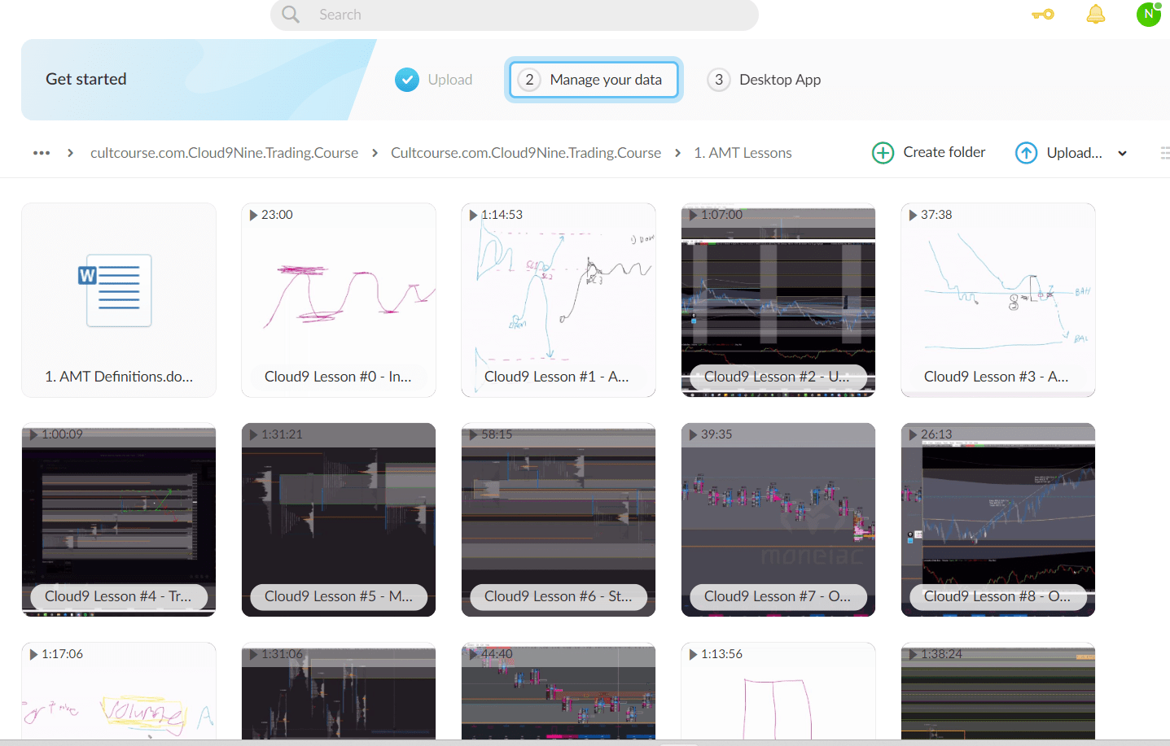
Task: Click the Upload... button text
Action: pos(1075,153)
